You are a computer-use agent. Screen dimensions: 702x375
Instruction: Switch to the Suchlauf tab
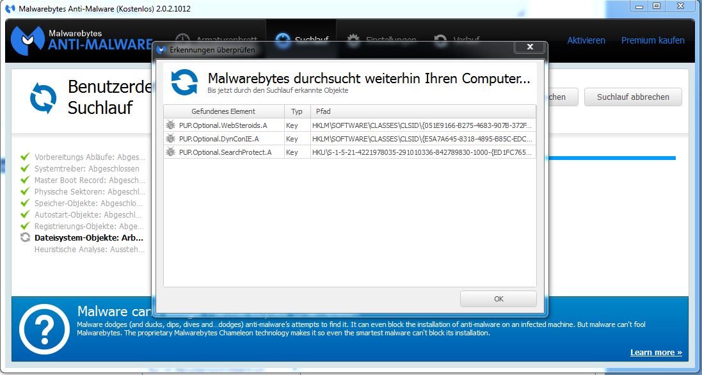tap(301, 40)
